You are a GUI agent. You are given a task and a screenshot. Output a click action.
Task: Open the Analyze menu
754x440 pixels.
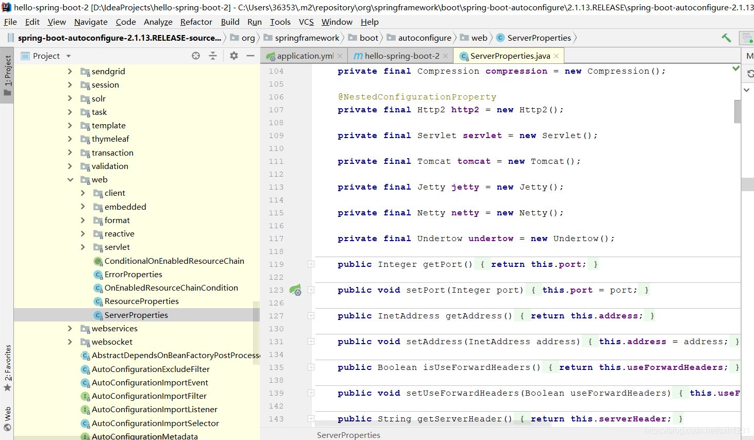click(x=158, y=22)
